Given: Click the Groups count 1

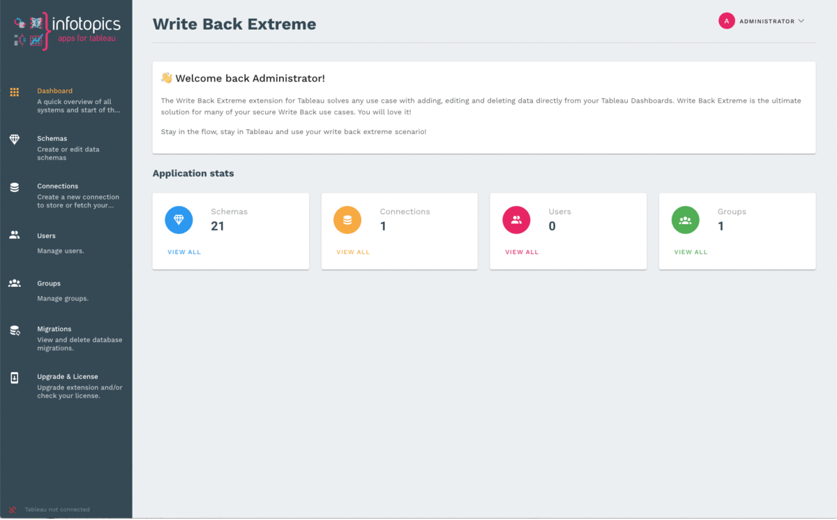Looking at the screenshot, I should pos(721,226).
